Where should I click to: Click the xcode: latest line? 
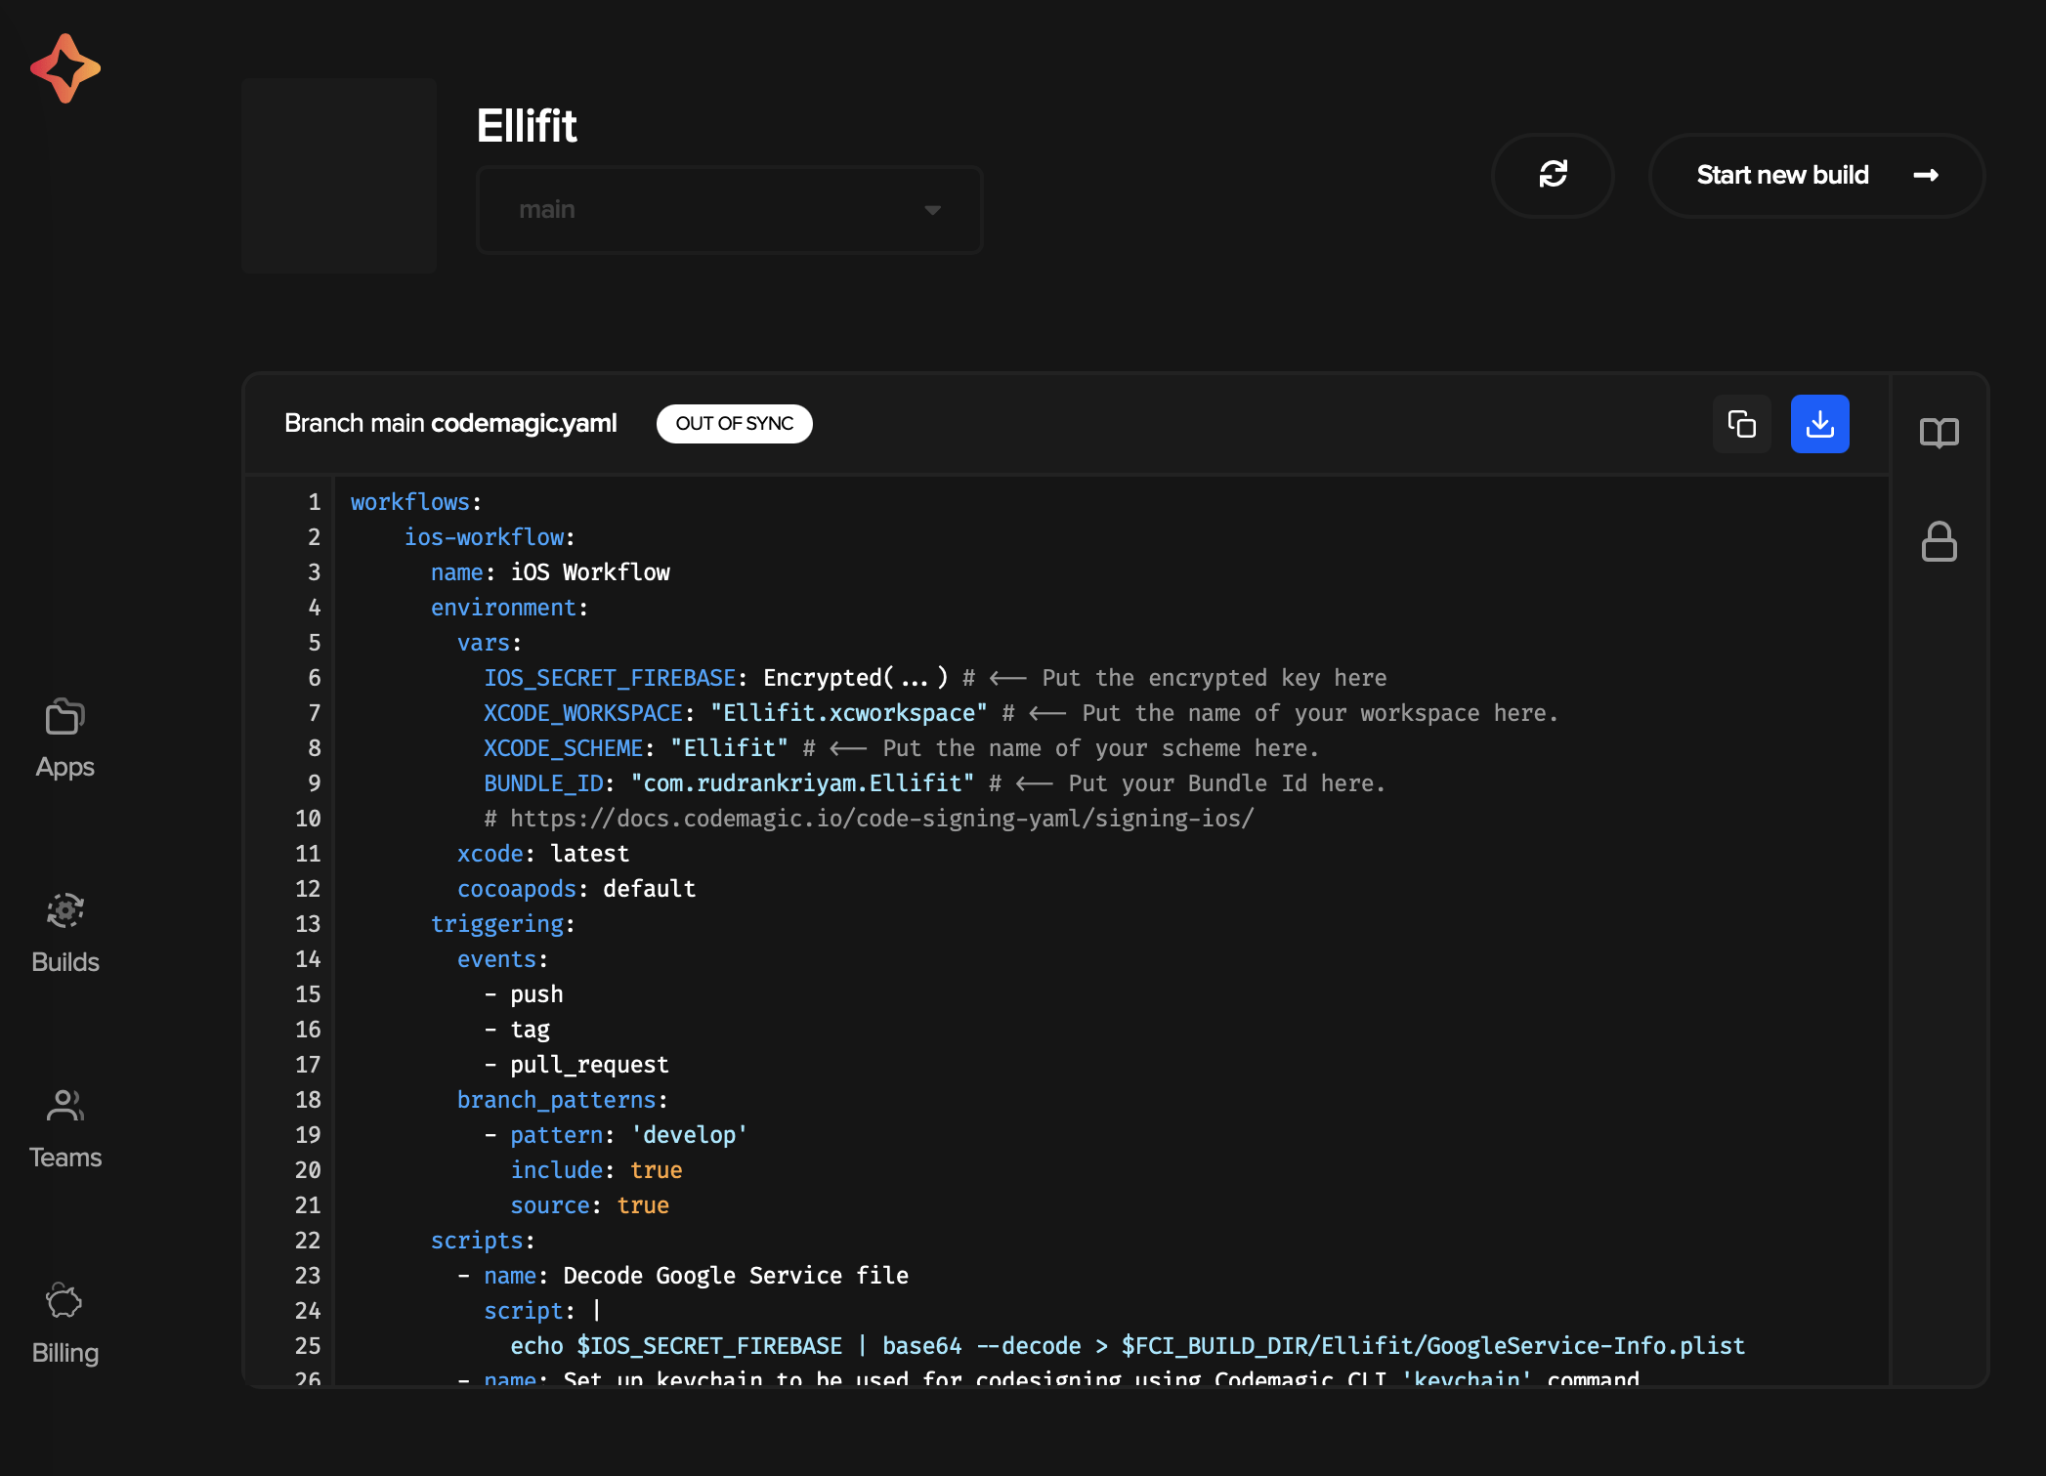pos(542,854)
